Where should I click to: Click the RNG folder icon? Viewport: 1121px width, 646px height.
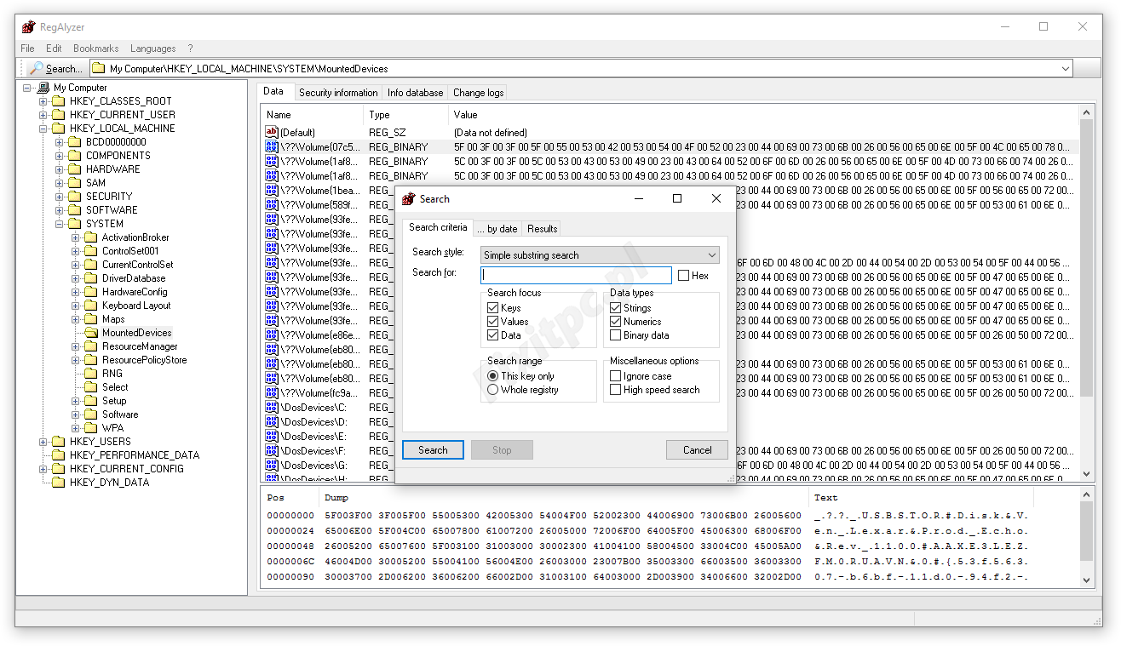pos(90,374)
